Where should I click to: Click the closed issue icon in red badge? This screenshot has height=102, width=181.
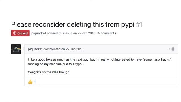[x=15, y=33]
